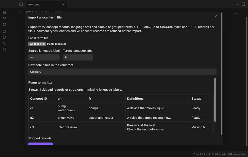Screen dimensions: 248x157
Task: Click the dialog's outer scrollbar
Action: 222,74
